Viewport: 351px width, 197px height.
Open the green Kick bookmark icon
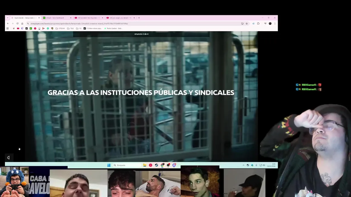[x=31, y=28]
